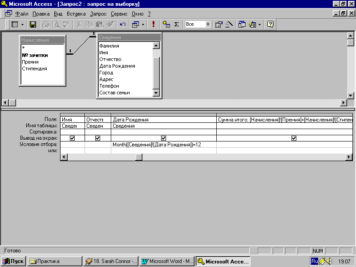Viewport: 356px width, 267px height.
Task: Save the query with floppy icon
Action: 33,24
